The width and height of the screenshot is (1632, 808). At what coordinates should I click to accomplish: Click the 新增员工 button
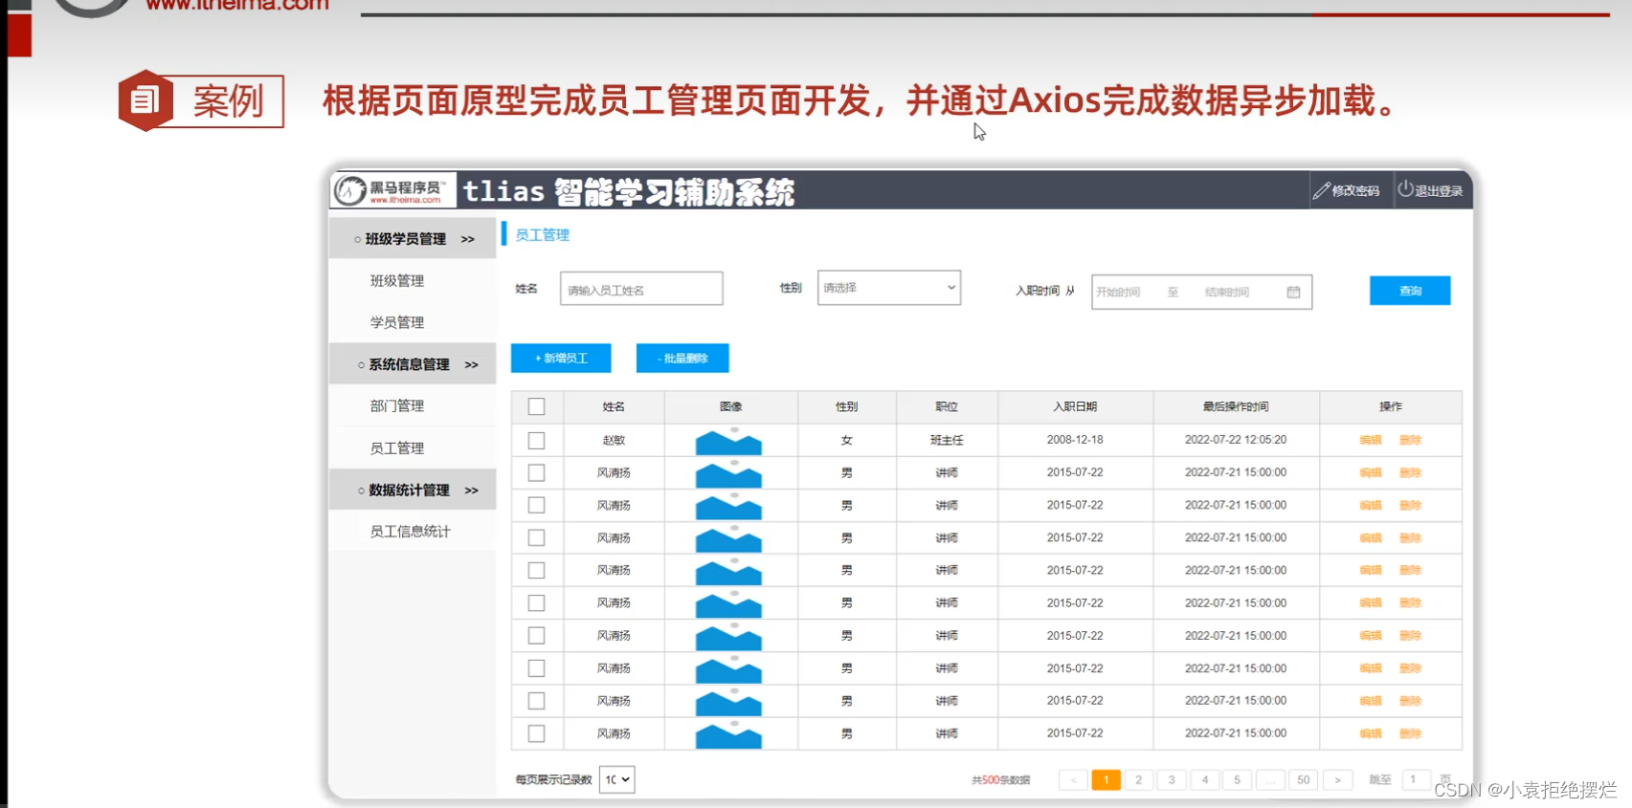561,358
